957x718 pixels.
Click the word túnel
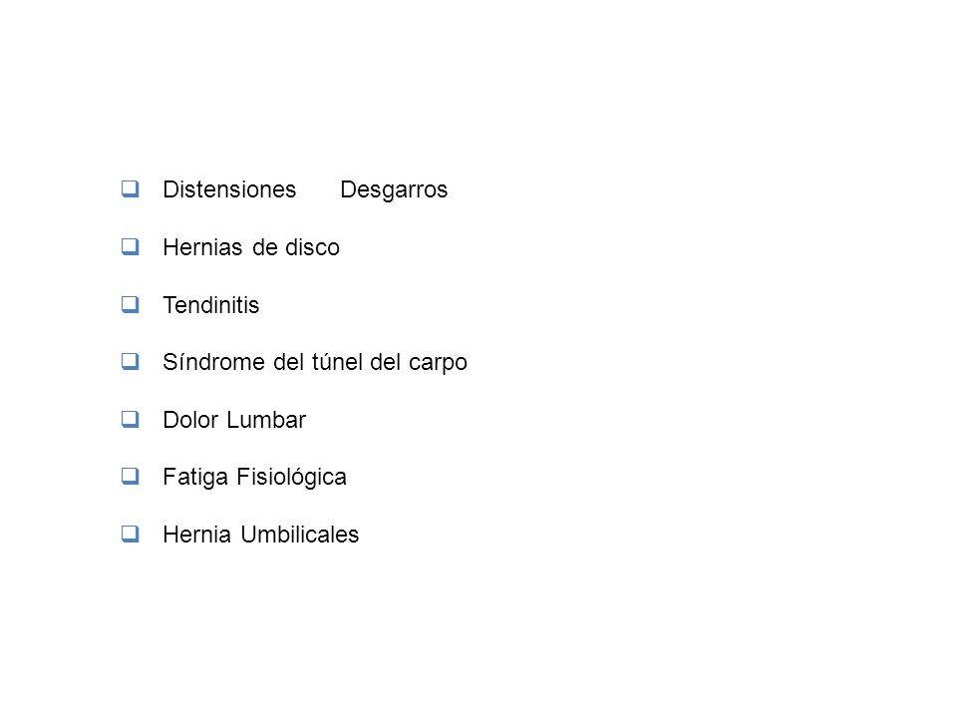click(x=337, y=362)
